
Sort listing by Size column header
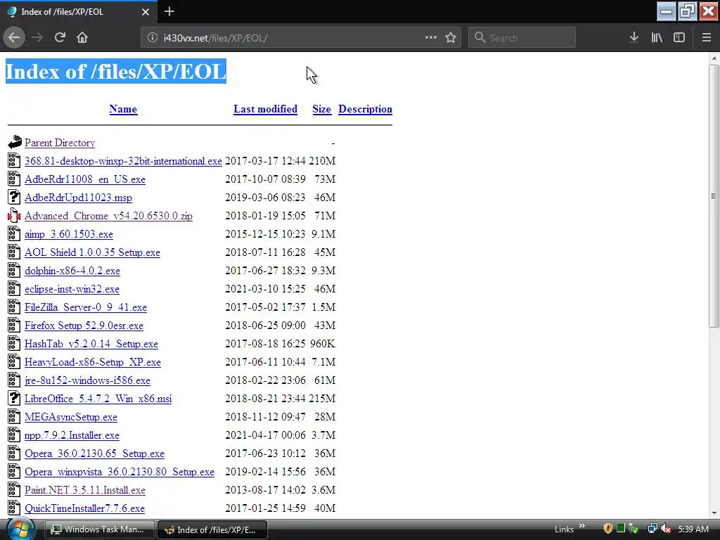pos(321,109)
